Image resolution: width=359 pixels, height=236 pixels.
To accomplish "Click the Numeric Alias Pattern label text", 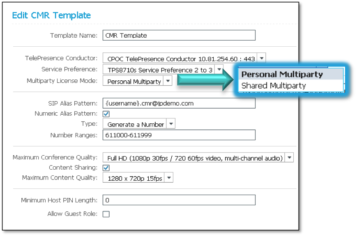I will 66,113.
